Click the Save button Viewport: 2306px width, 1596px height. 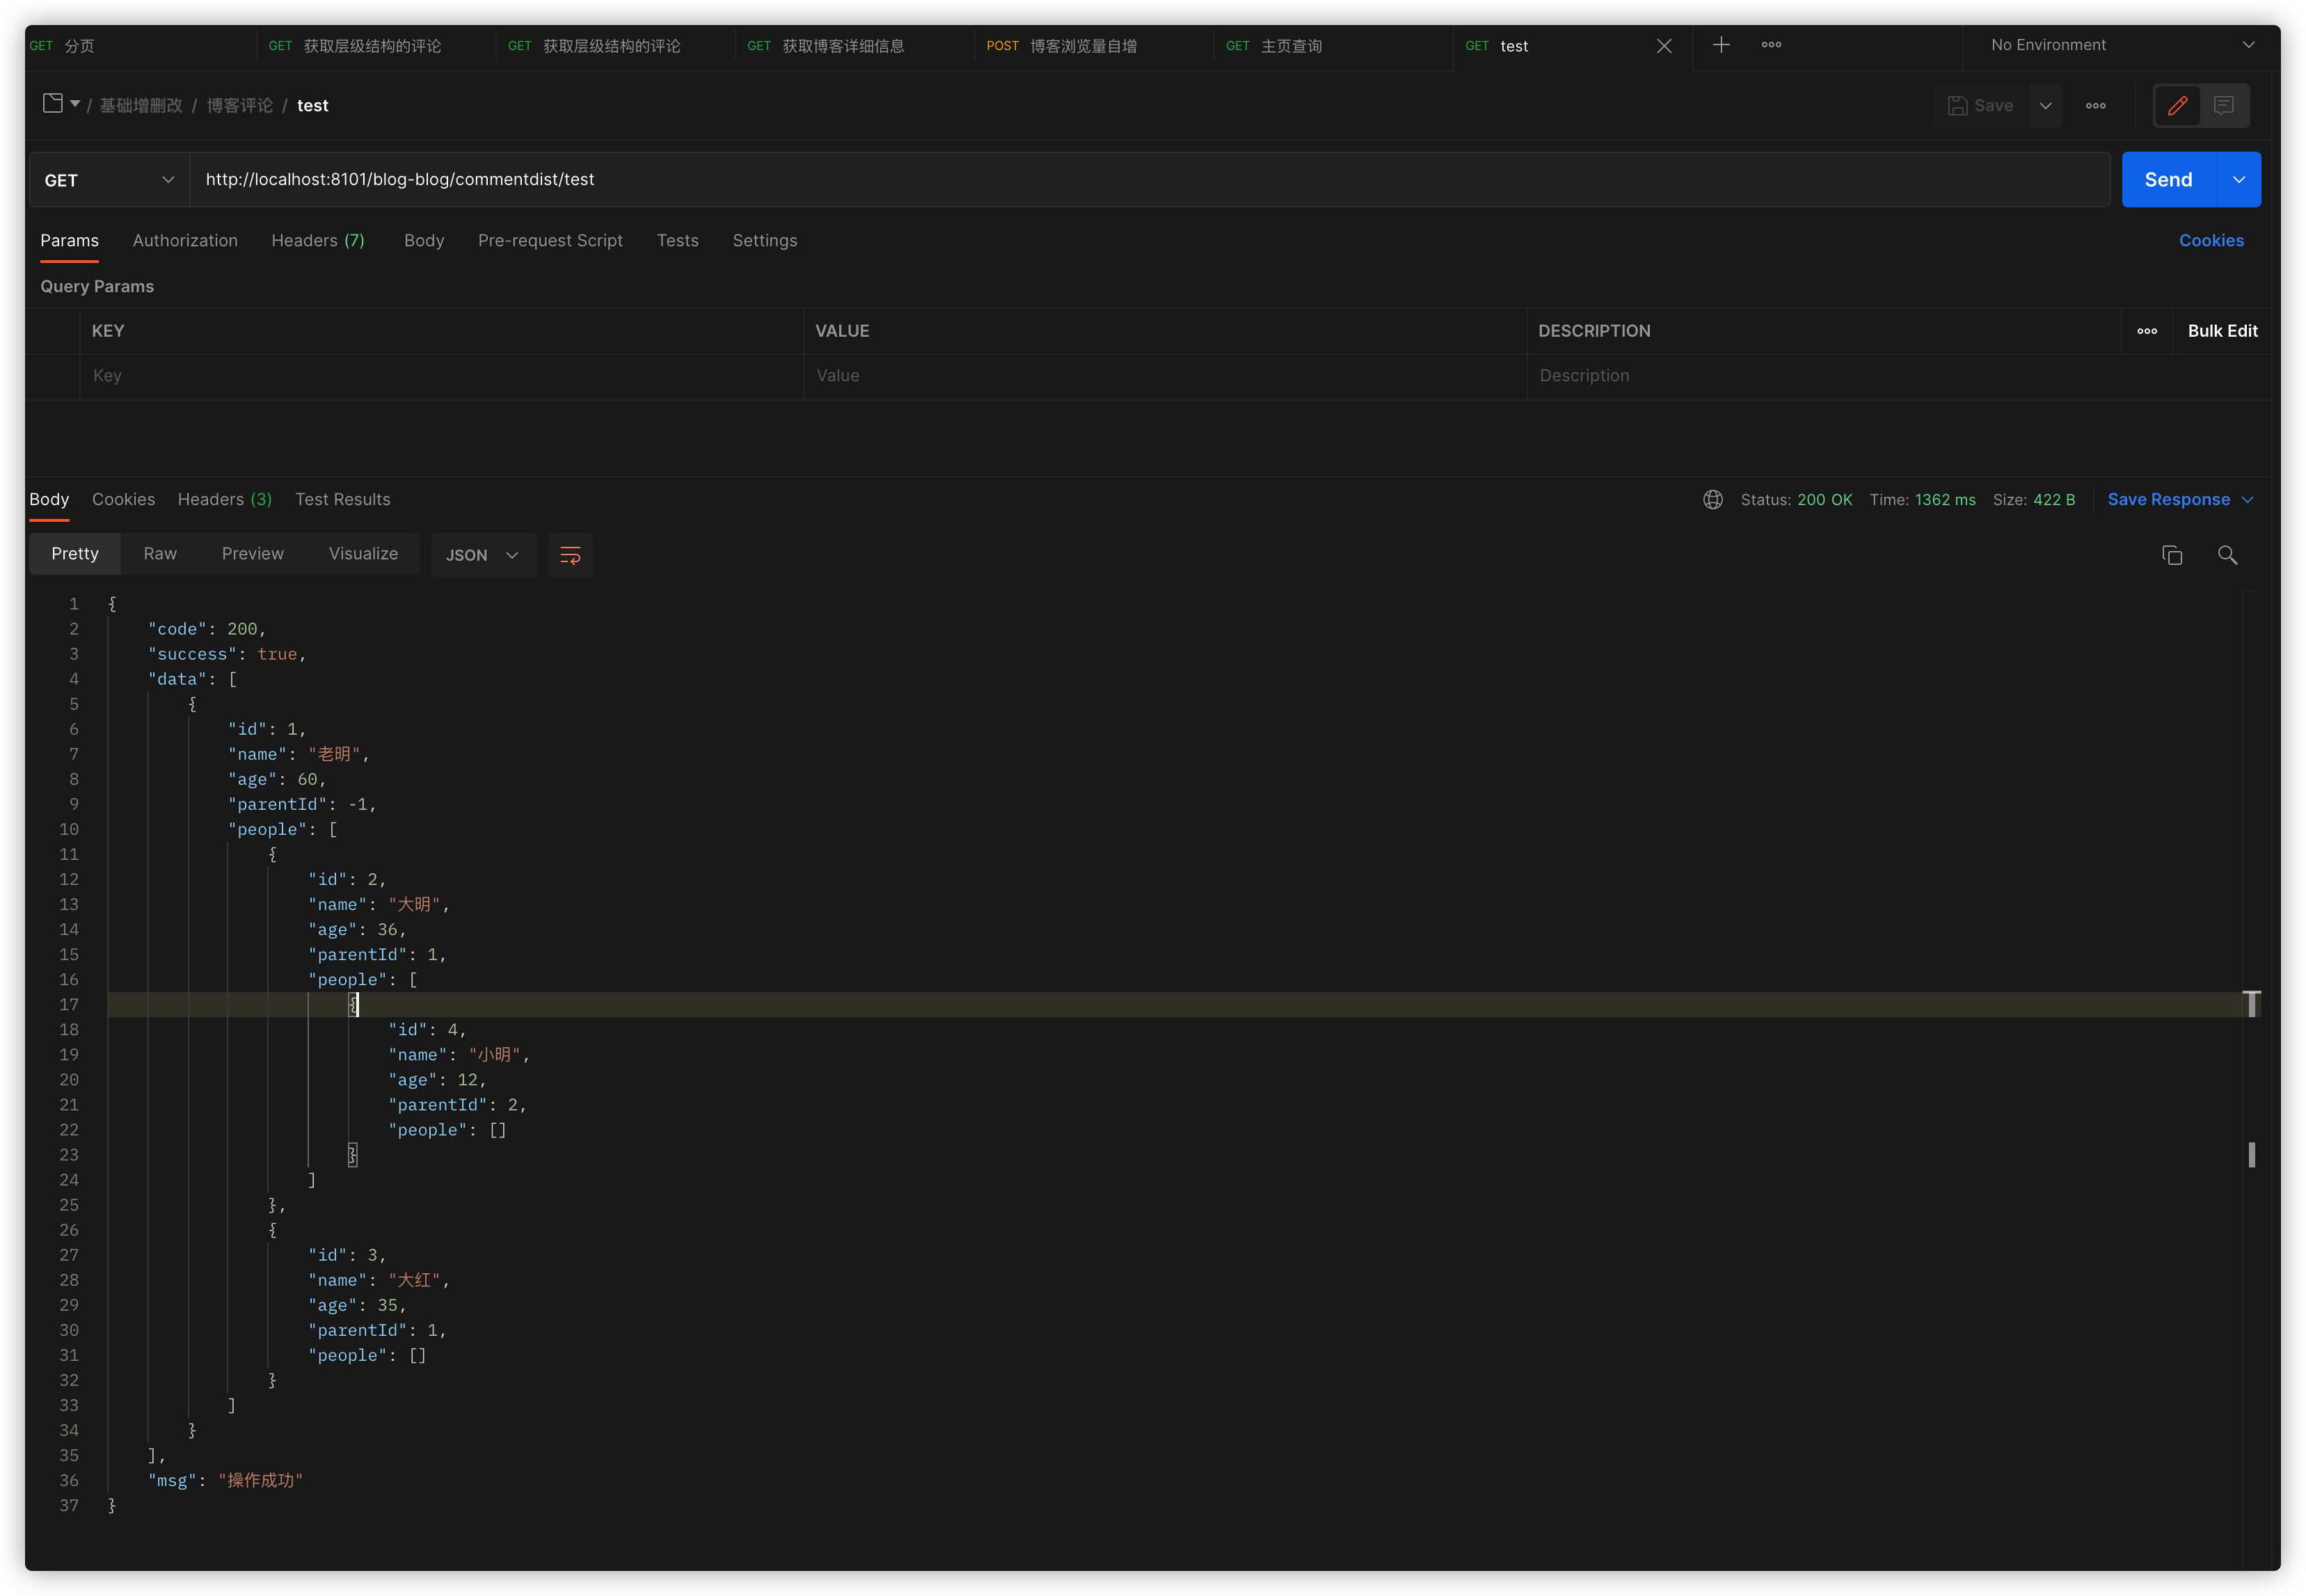coord(1980,106)
